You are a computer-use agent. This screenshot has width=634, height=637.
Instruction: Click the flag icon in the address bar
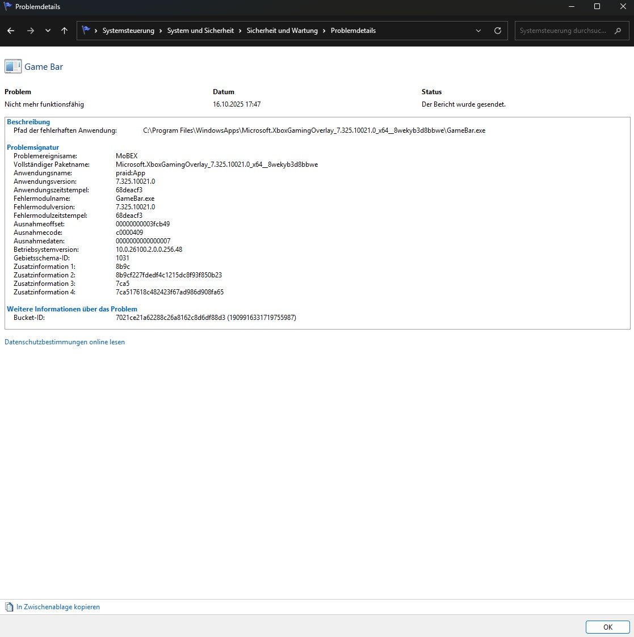pyautogui.click(x=86, y=30)
